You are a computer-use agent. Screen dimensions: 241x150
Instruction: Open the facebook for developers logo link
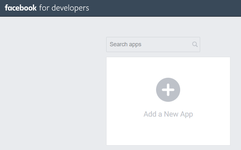click(x=47, y=8)
